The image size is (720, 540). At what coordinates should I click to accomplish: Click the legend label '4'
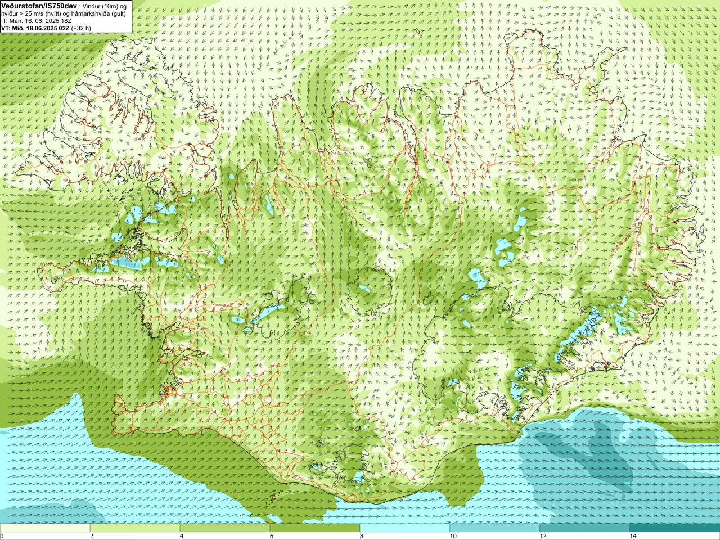click(182, 536)
